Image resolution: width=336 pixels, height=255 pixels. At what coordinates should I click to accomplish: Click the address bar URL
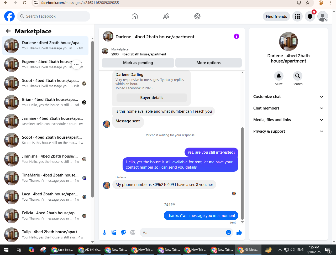[x=80, y=3]
